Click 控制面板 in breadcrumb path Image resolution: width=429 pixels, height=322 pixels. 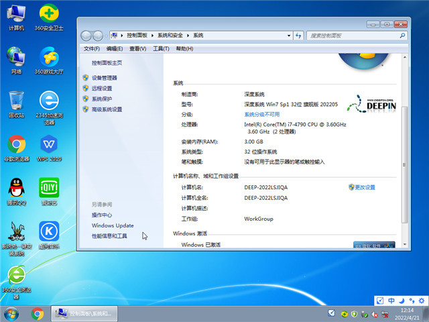[137, 36]
